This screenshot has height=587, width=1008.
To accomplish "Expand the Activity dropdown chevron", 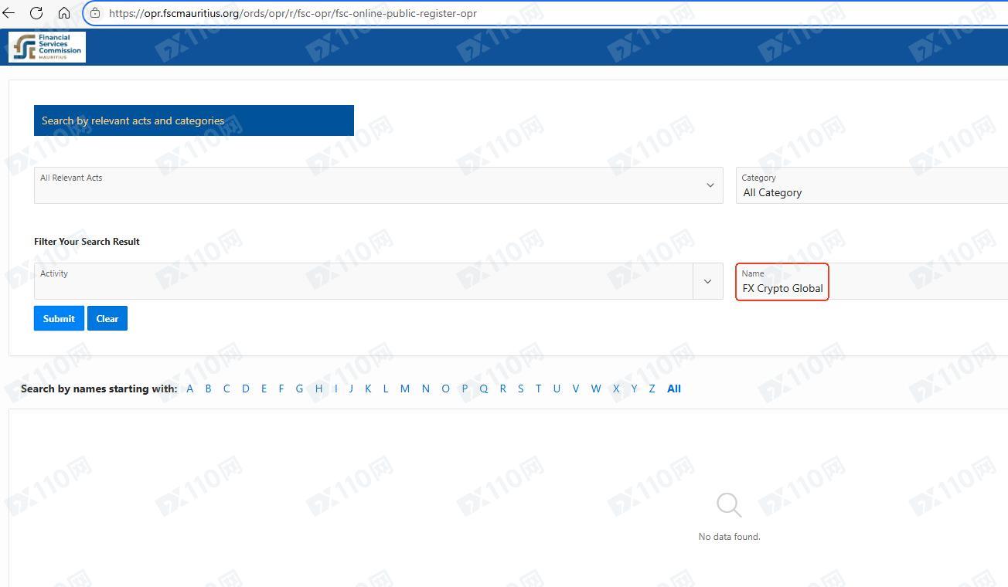I will point(707,281).
